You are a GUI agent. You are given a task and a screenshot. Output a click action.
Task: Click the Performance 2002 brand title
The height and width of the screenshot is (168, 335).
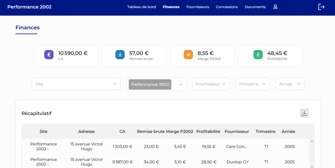pos(29,7)
